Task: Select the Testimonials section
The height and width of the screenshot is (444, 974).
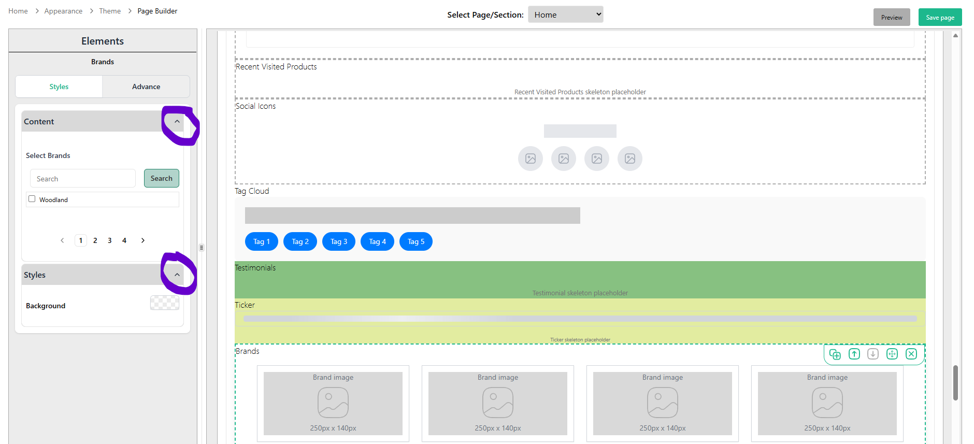Action: click(580, 280)
